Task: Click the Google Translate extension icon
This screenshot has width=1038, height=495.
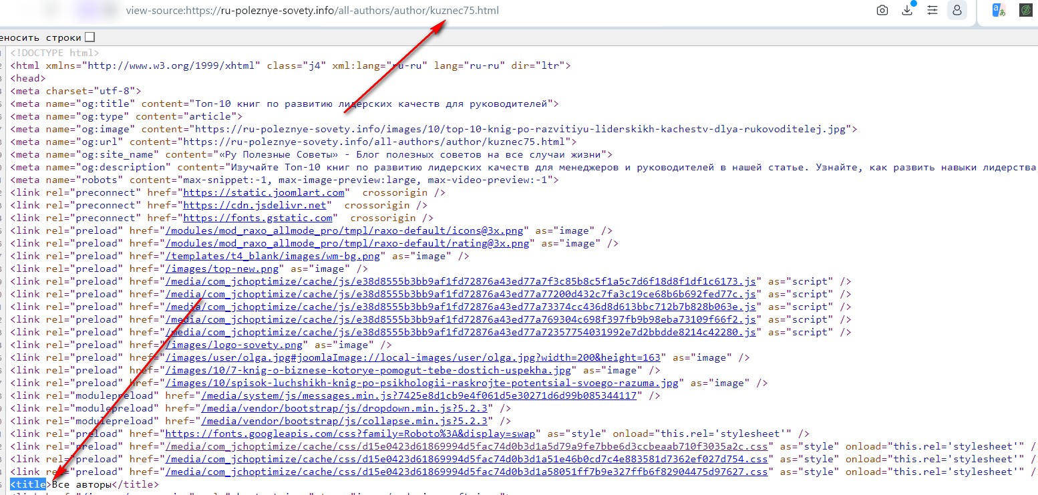Action: click(x=999, y=10)
